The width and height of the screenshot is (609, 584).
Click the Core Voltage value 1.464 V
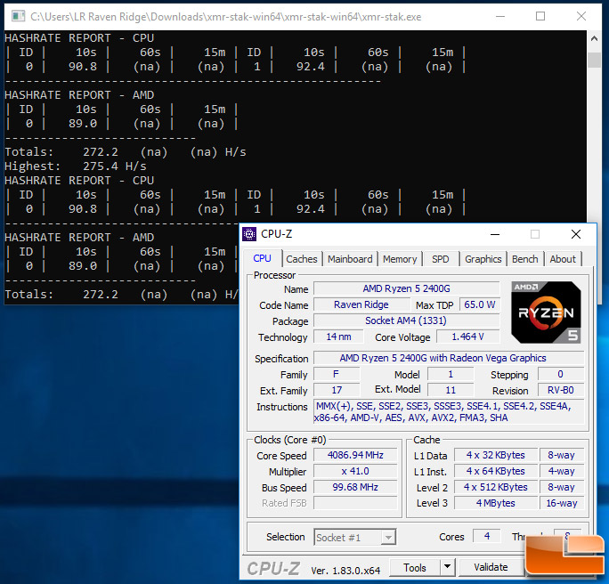[467, 337]
